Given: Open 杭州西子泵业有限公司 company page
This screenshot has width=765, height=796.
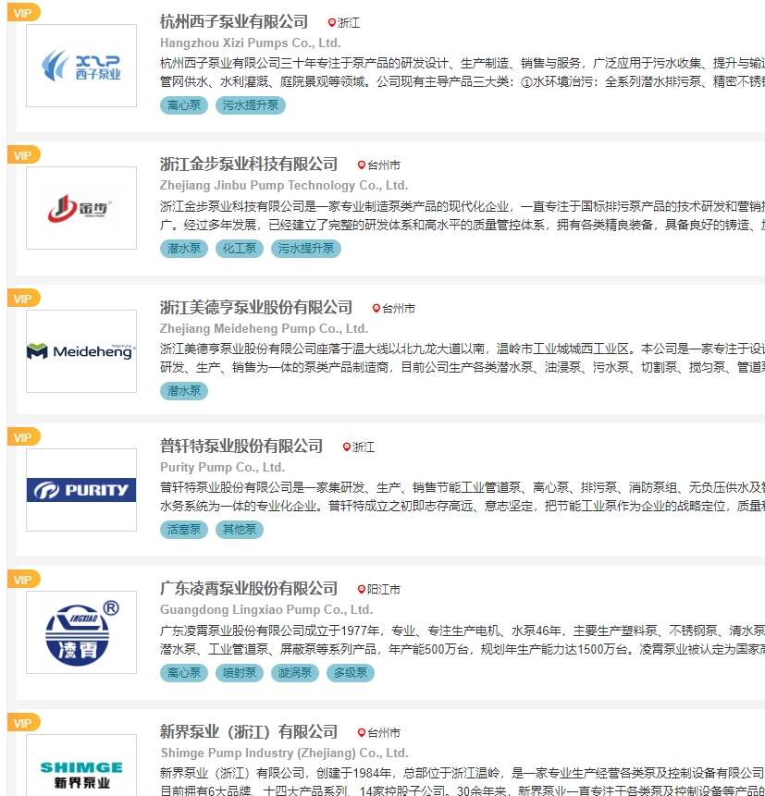Looking at the screenshot, I should [x=234, y=22].
